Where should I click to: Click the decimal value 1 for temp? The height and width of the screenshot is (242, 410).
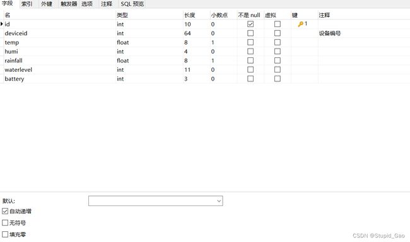pos(223,42)
